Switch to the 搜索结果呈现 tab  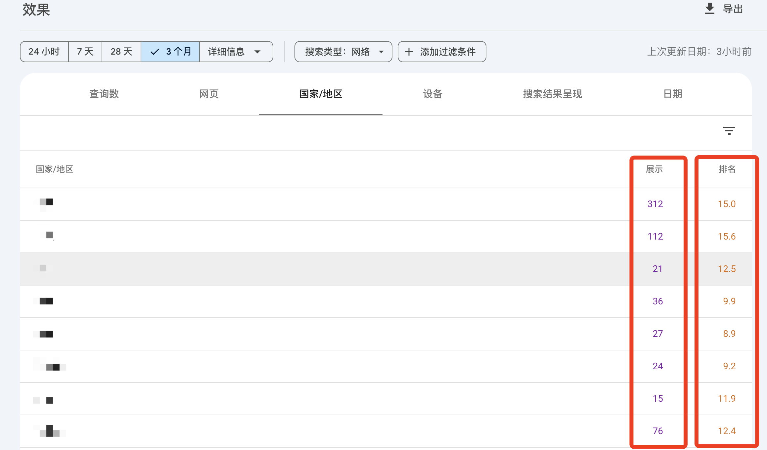552,94
